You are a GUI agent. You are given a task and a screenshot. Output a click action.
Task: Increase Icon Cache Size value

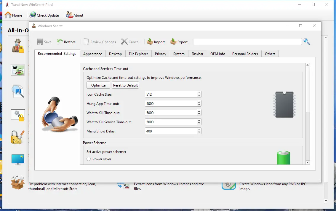199,93
